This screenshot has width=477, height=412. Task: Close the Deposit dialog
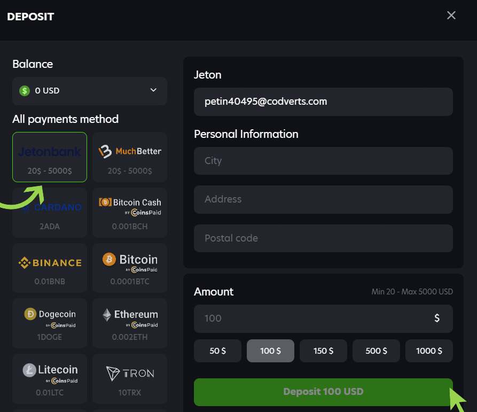click(451, 15)
